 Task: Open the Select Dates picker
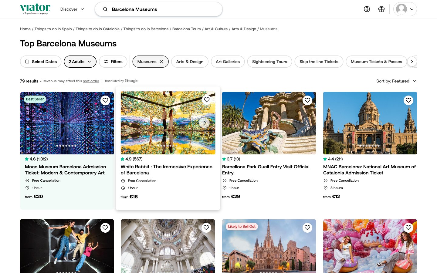click(41, 62)
